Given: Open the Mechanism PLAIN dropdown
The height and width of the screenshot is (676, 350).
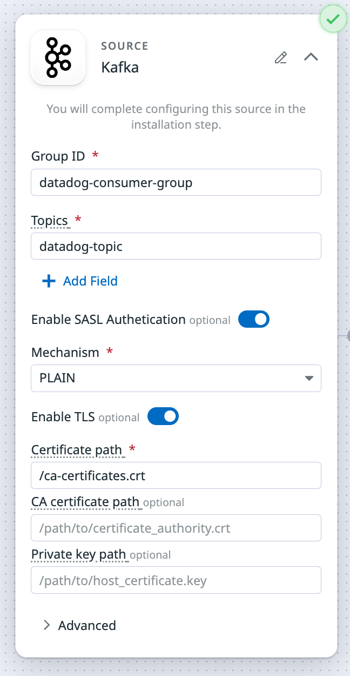Looking at the screenshot, I should (176, 378).
